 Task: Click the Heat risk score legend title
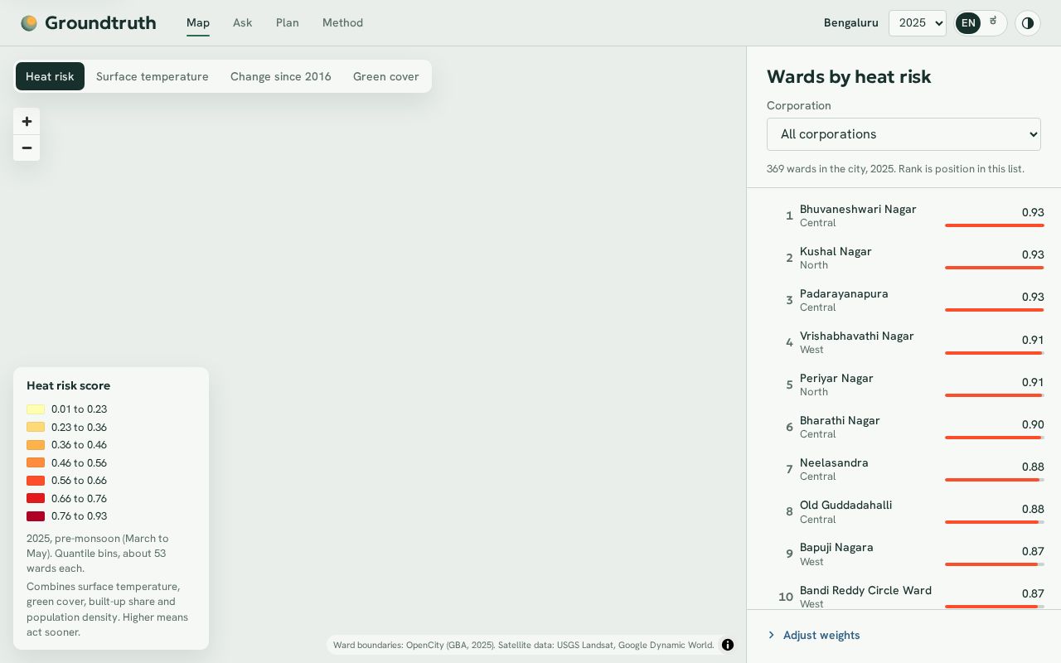click(x=68, y=385)
